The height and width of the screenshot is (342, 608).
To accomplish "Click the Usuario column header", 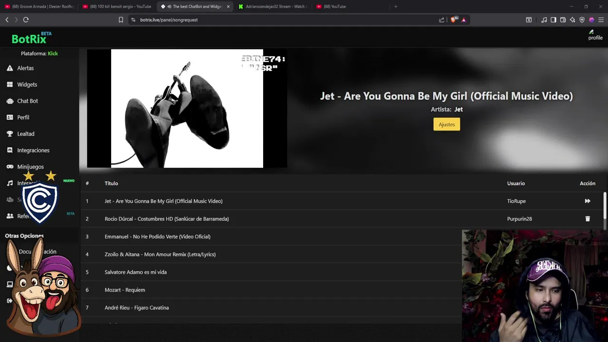I will point(516,183).
